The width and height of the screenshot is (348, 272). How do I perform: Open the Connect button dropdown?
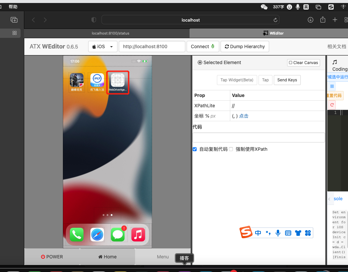click(213, 46)
